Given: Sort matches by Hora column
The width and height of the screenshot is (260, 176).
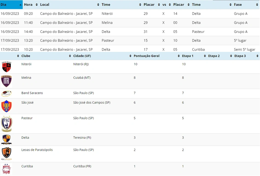Looking at the screenshot, I should click(x=31, y=5).
